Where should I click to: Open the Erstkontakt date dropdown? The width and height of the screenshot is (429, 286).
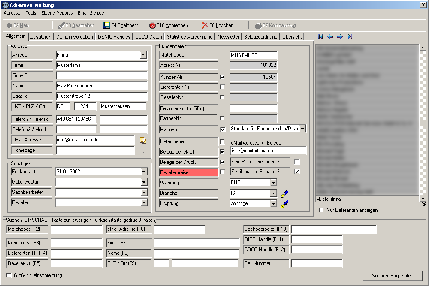(143, 172)
